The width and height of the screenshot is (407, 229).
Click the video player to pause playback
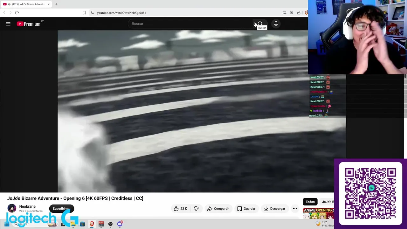(x=183, y=111)
